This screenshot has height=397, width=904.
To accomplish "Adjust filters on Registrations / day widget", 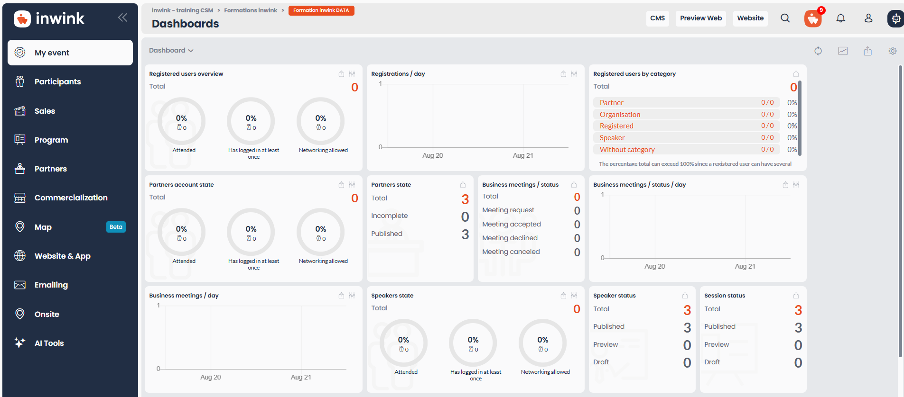I will pos(574,74).
